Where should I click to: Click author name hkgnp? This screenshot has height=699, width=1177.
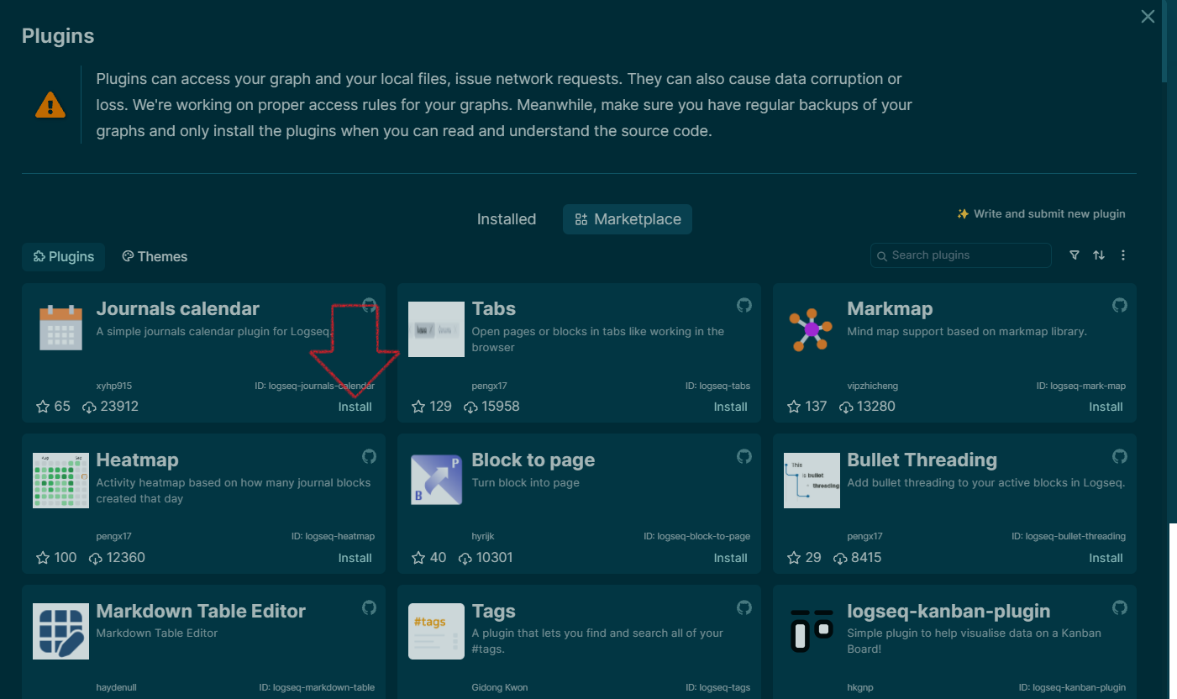[x=860, y=687]
